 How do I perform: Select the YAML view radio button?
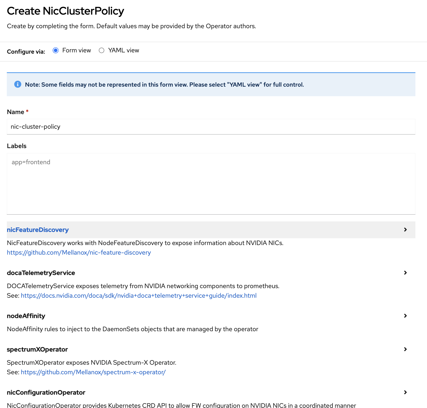pyautogui.click(x=102, y=50)
